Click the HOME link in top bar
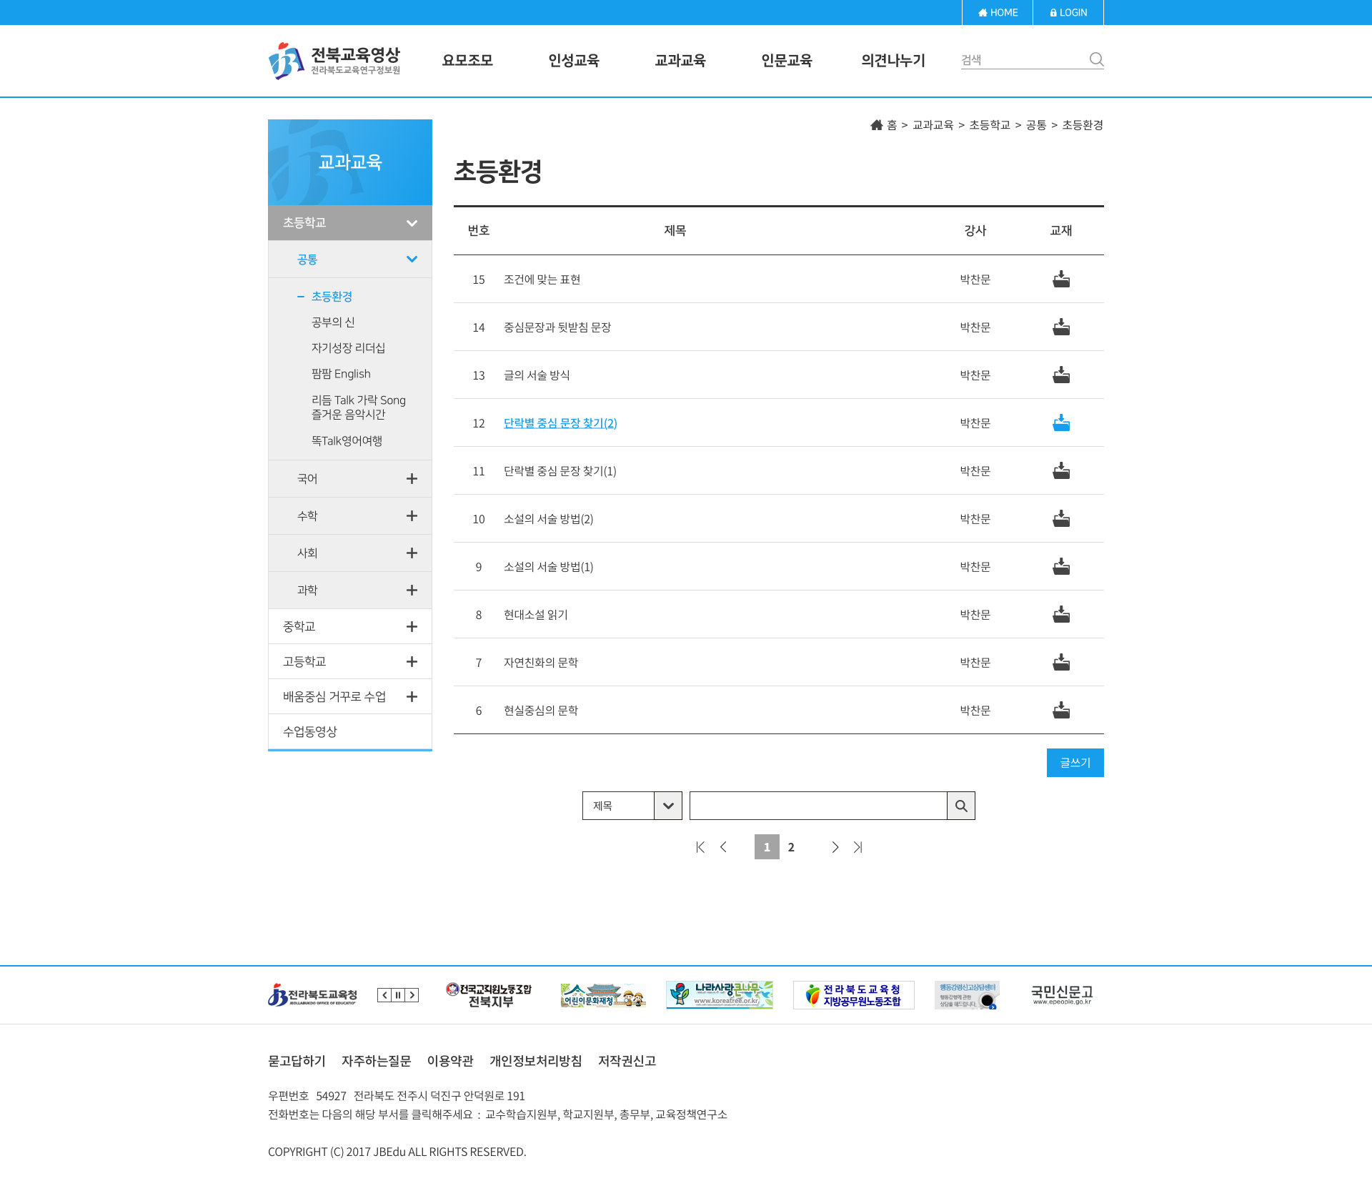 point(998,12)
